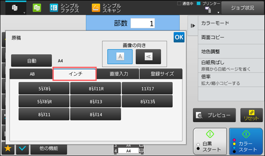Click the 部数 copies count field
Viewport: 265px width, 156px height.
click(142, 23)
